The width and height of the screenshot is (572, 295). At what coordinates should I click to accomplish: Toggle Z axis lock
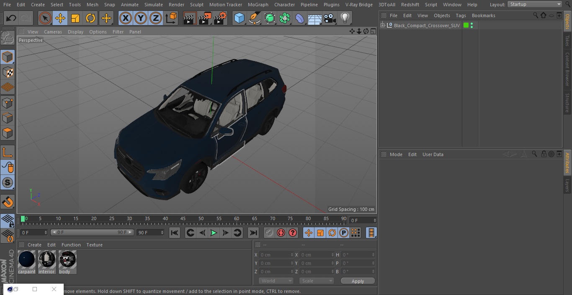click(156, 18)
